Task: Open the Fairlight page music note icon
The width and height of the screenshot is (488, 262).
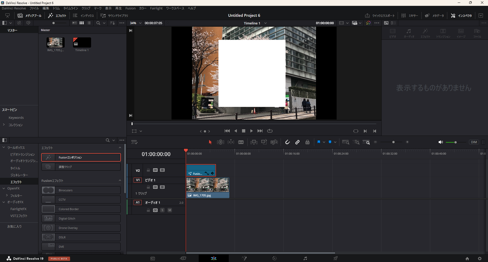Action: pos(305,258)
